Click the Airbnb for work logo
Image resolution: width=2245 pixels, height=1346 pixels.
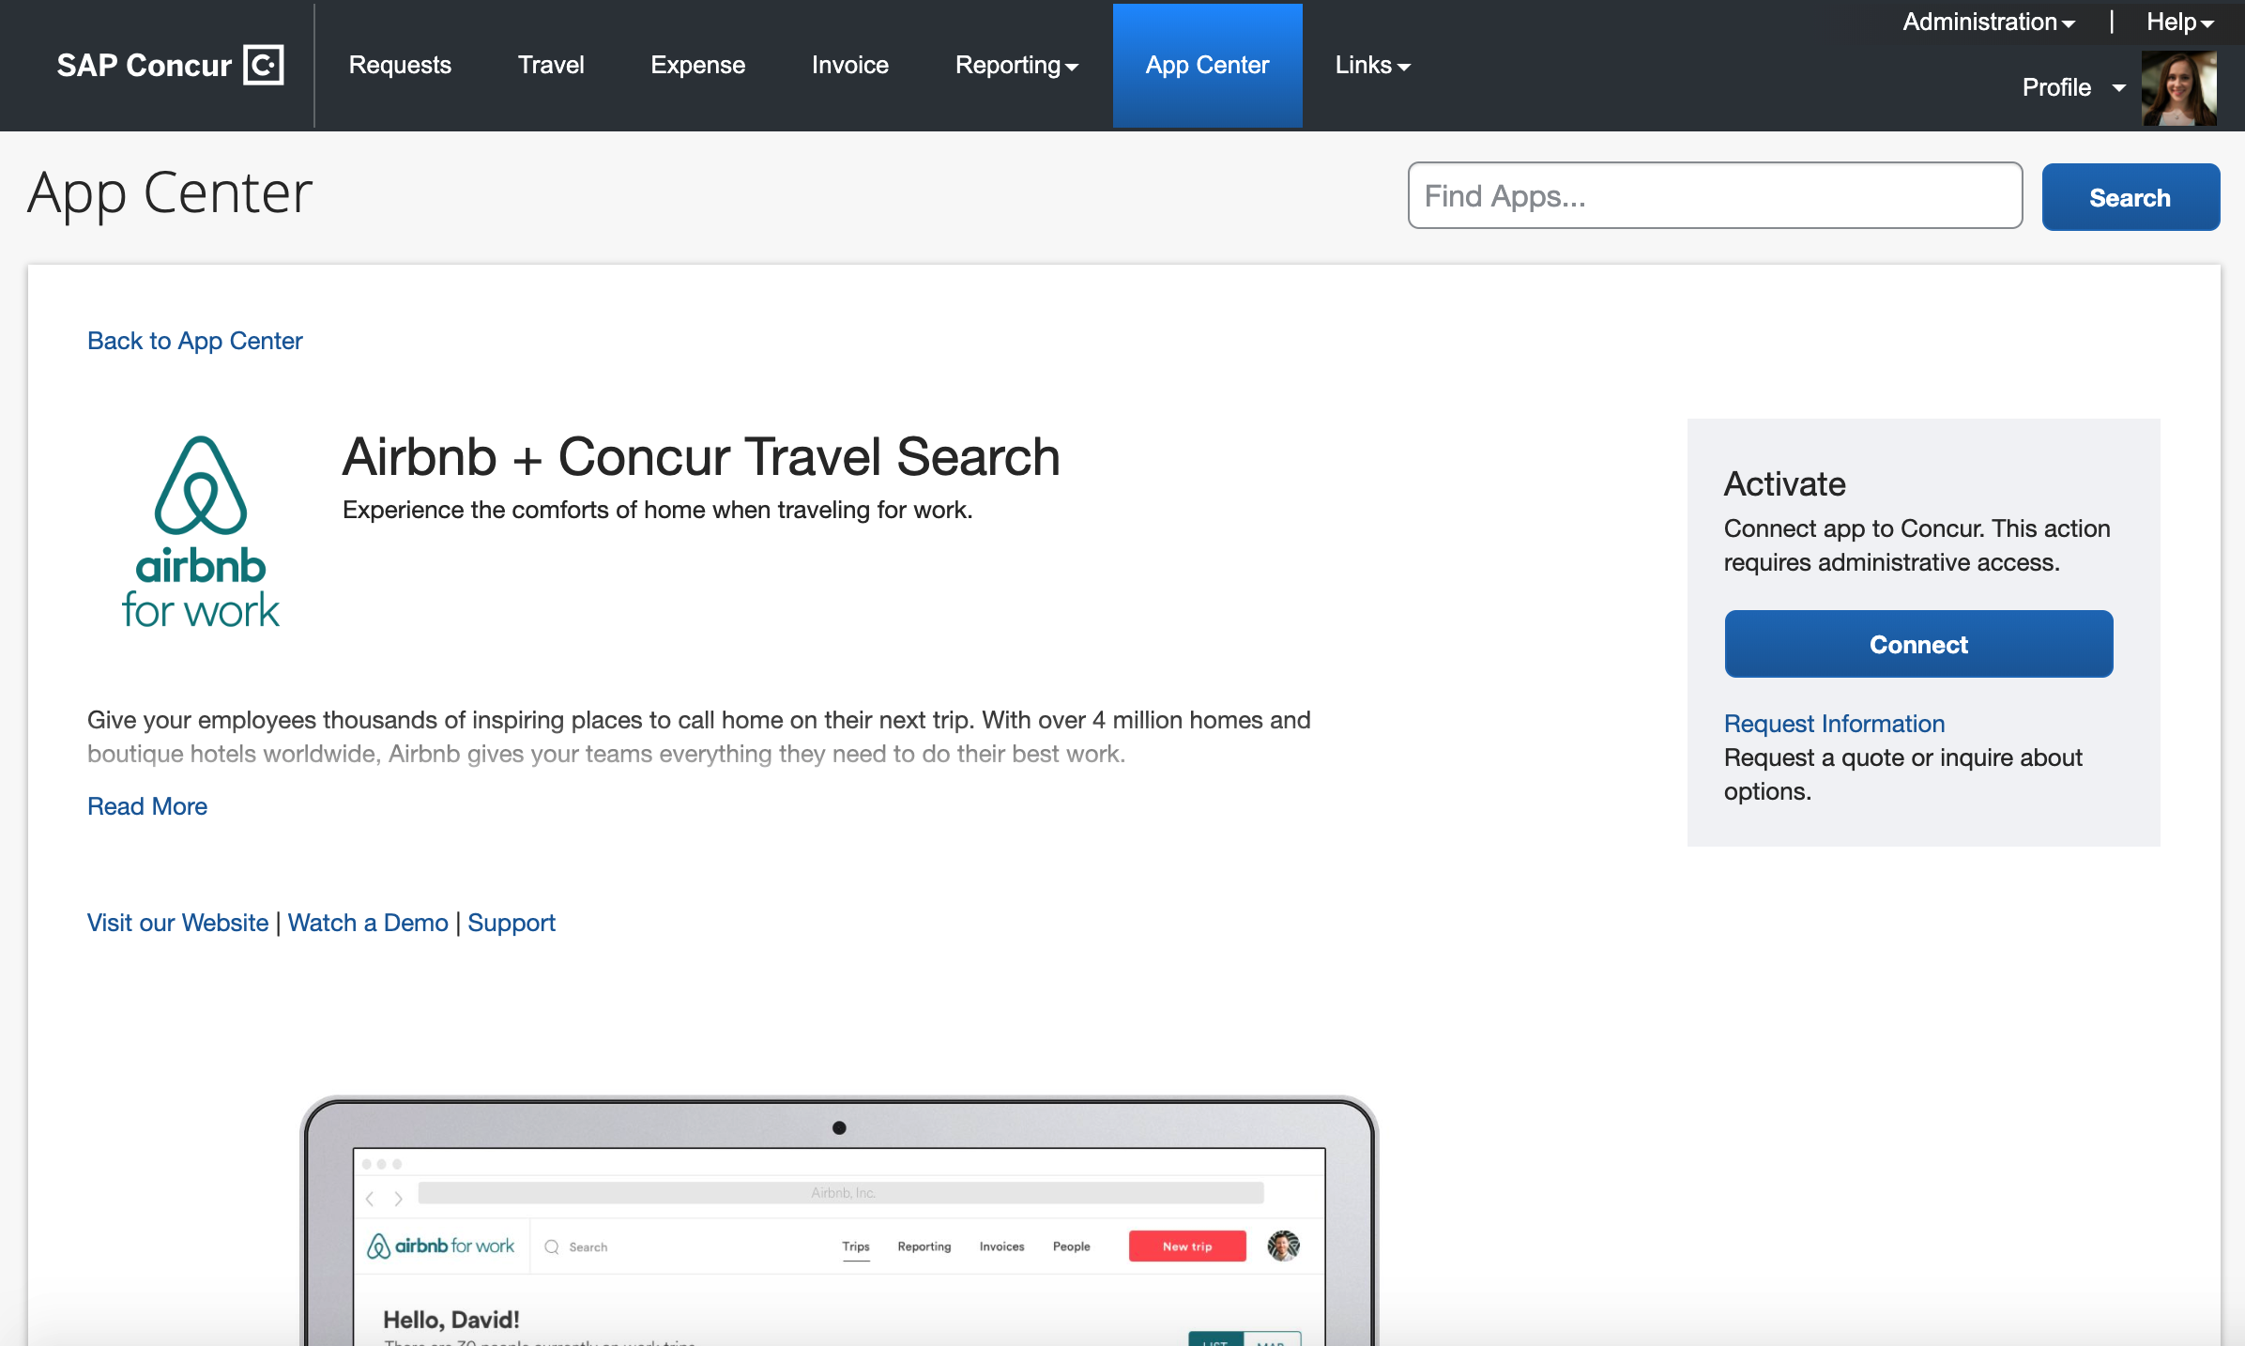point(201,533)
